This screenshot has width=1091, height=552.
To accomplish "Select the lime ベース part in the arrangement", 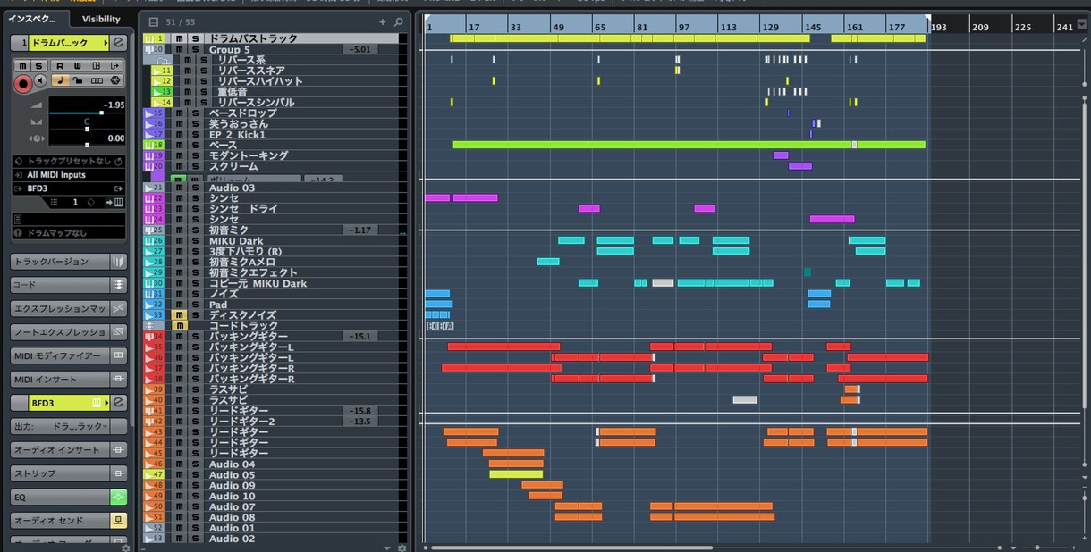I will click(689, 145).
